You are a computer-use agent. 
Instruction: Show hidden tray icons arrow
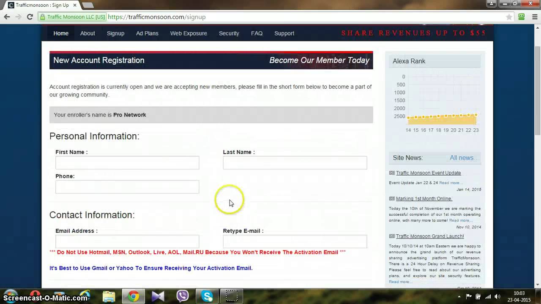pos(460,297)
